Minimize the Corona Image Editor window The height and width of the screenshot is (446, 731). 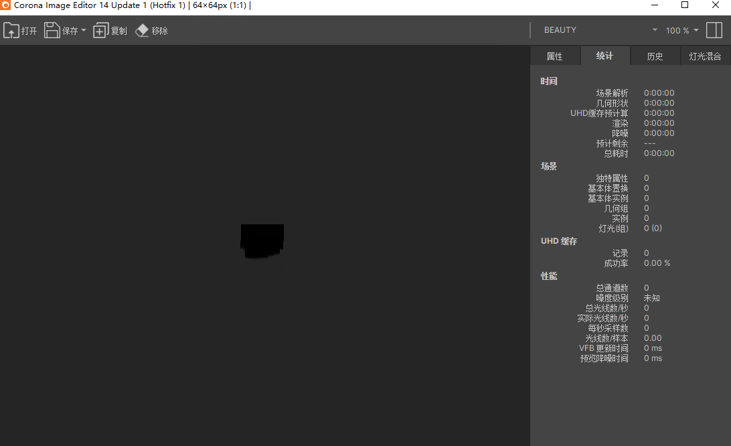[655, 5]
